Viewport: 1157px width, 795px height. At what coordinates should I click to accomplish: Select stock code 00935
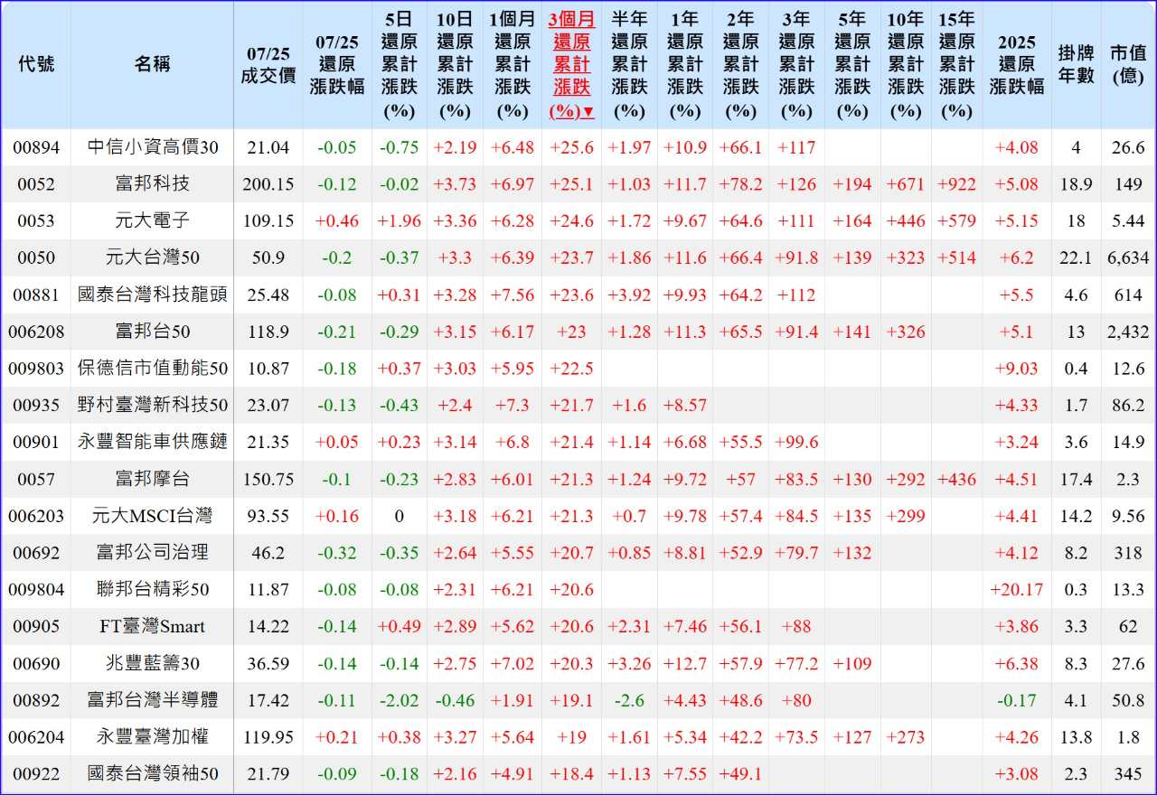pos(36,406)
